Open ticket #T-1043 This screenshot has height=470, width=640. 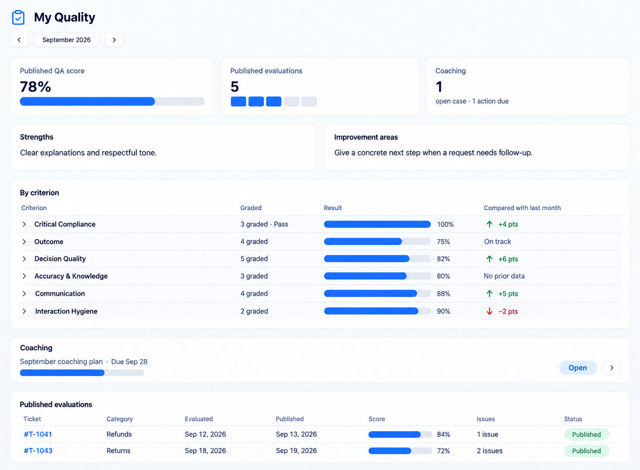pos(38,451)
